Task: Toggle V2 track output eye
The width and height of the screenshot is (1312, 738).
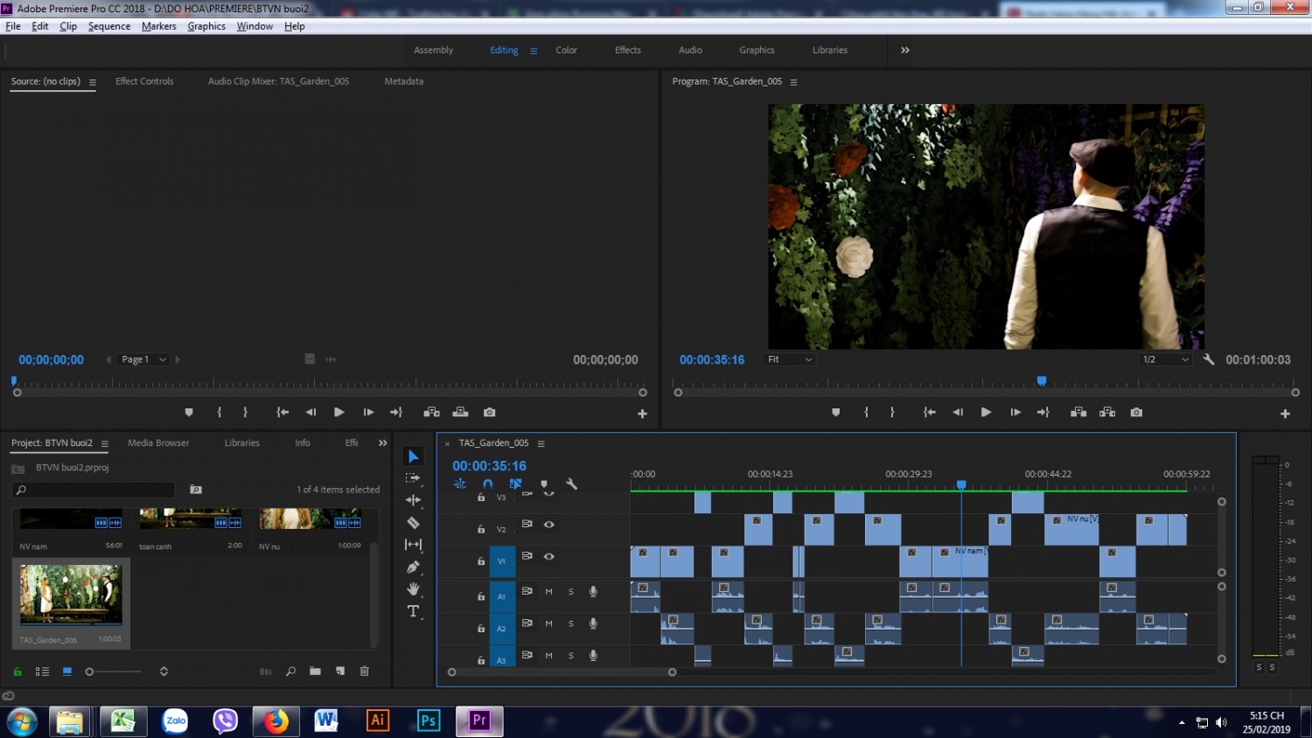Action: tap(549, 525)
